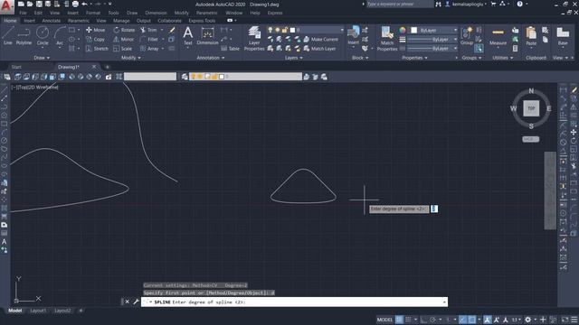Select the Text annotation tool
This screenshot has height=325, width=579.
coord(188,36)
